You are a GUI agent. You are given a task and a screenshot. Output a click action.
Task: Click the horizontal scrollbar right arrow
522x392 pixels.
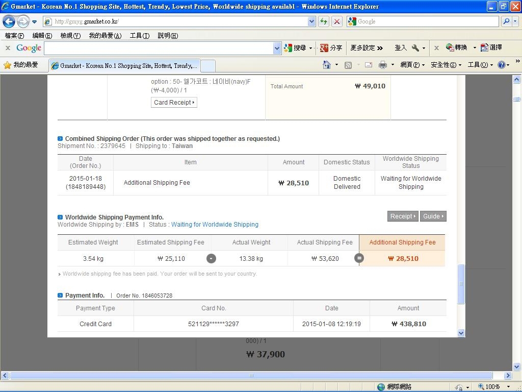coord(508,376)
